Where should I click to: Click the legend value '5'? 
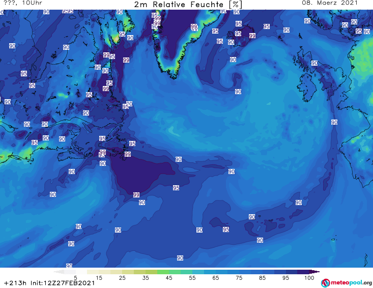[75, 278]
